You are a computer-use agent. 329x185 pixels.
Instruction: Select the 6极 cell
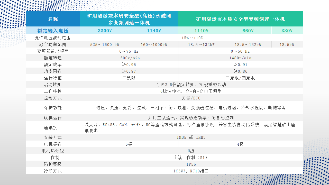click(129, 144)
